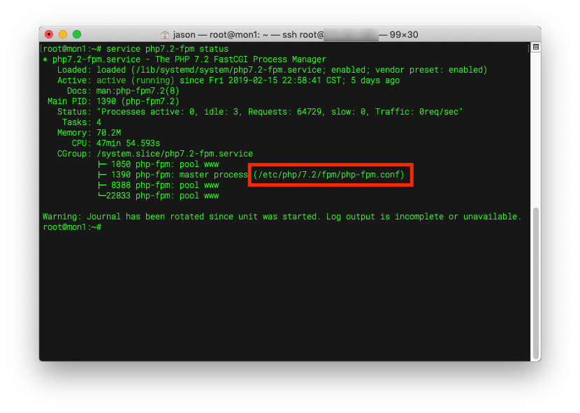
Task: Click the Main PID value "1390 (php-fpm7.2)"
Action: (x=138, y=101)
